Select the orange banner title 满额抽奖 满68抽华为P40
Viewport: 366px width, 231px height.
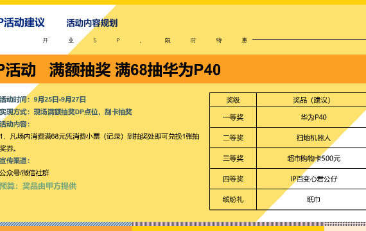click(x=135, y=70)
